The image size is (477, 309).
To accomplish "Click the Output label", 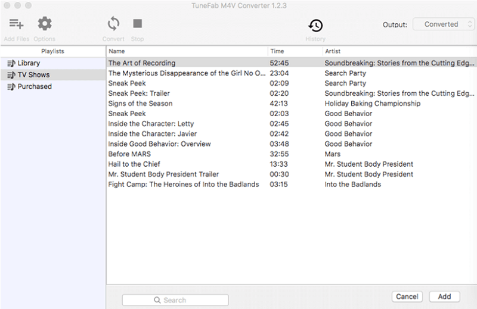I will (395, 25).
